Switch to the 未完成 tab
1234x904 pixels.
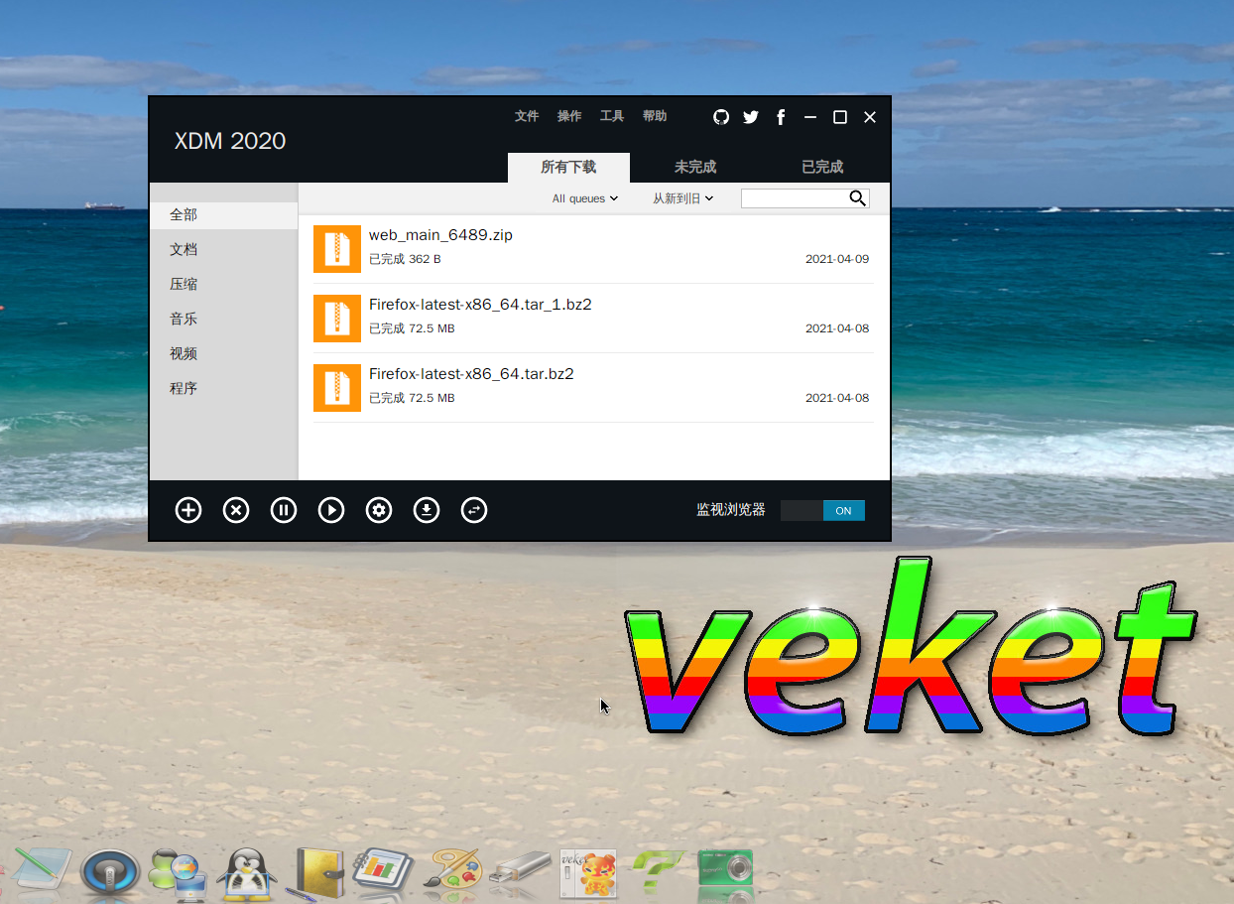[695, 167]
